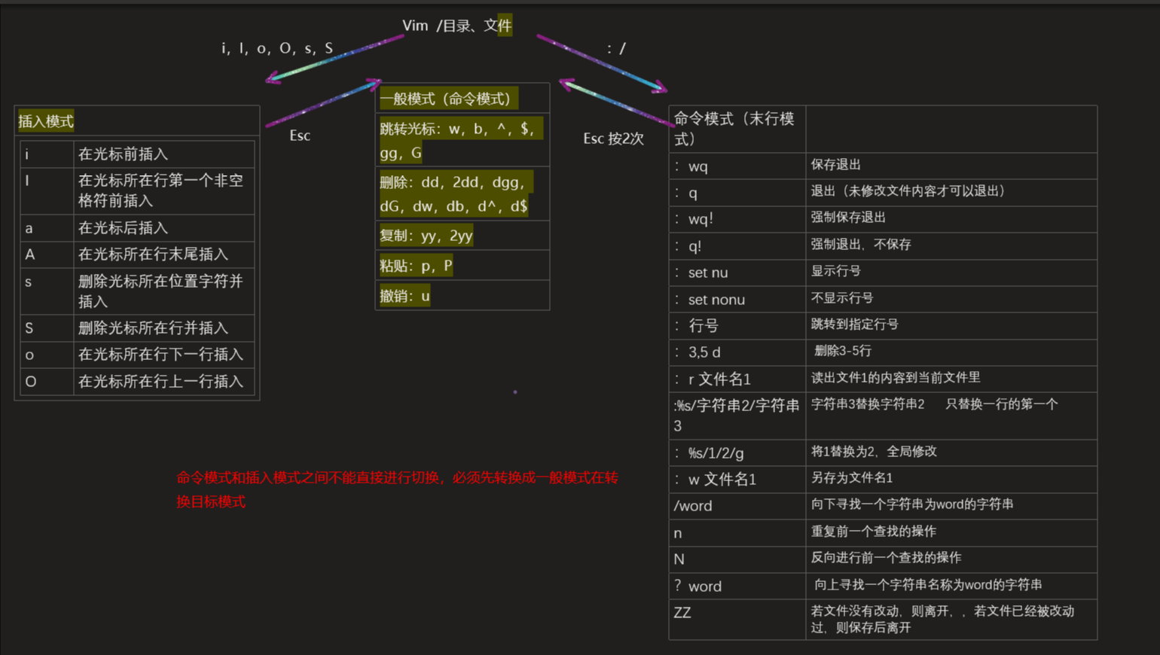The width and height of the screenshot is (1160, 655).
Task: Click the ': r 文件名1' command cell
Action: tap(737, 379)
